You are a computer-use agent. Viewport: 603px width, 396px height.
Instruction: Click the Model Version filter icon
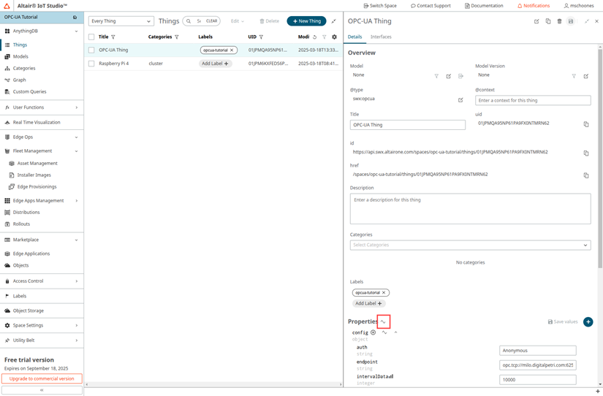coord(574,76)
